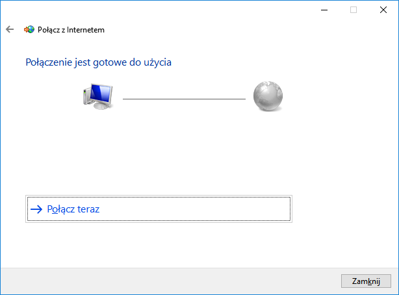399x295 pixels.
Task: Click the Połącz z Internetem window title
Action: click(x=71, y=29)
